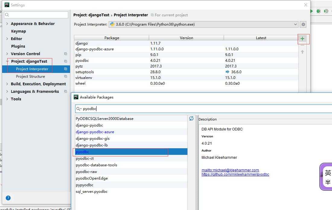Click the search magnifier in Available Packages
332x210 pixels.
click(78, 108)
